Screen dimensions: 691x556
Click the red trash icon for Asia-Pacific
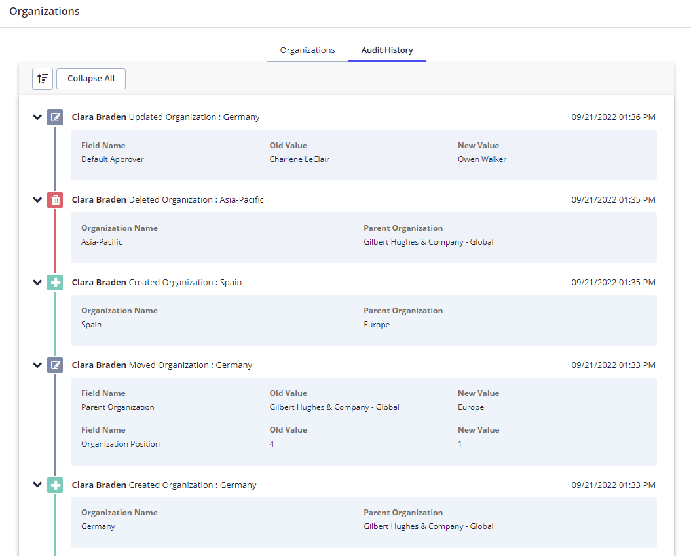pos(55,200)
